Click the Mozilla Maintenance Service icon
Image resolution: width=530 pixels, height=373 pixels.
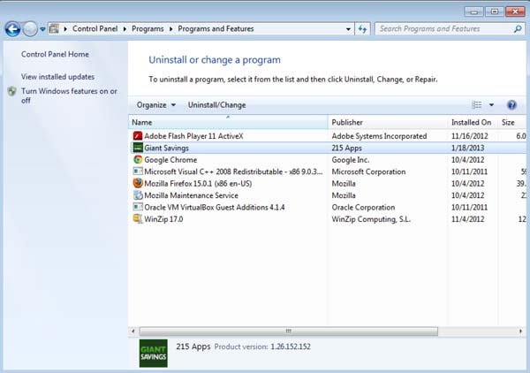coord(138,195)
